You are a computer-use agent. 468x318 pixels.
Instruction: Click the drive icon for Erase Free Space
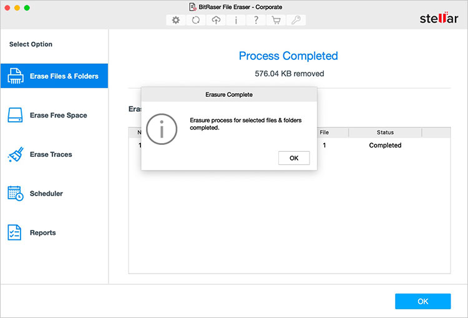[15, 115]
